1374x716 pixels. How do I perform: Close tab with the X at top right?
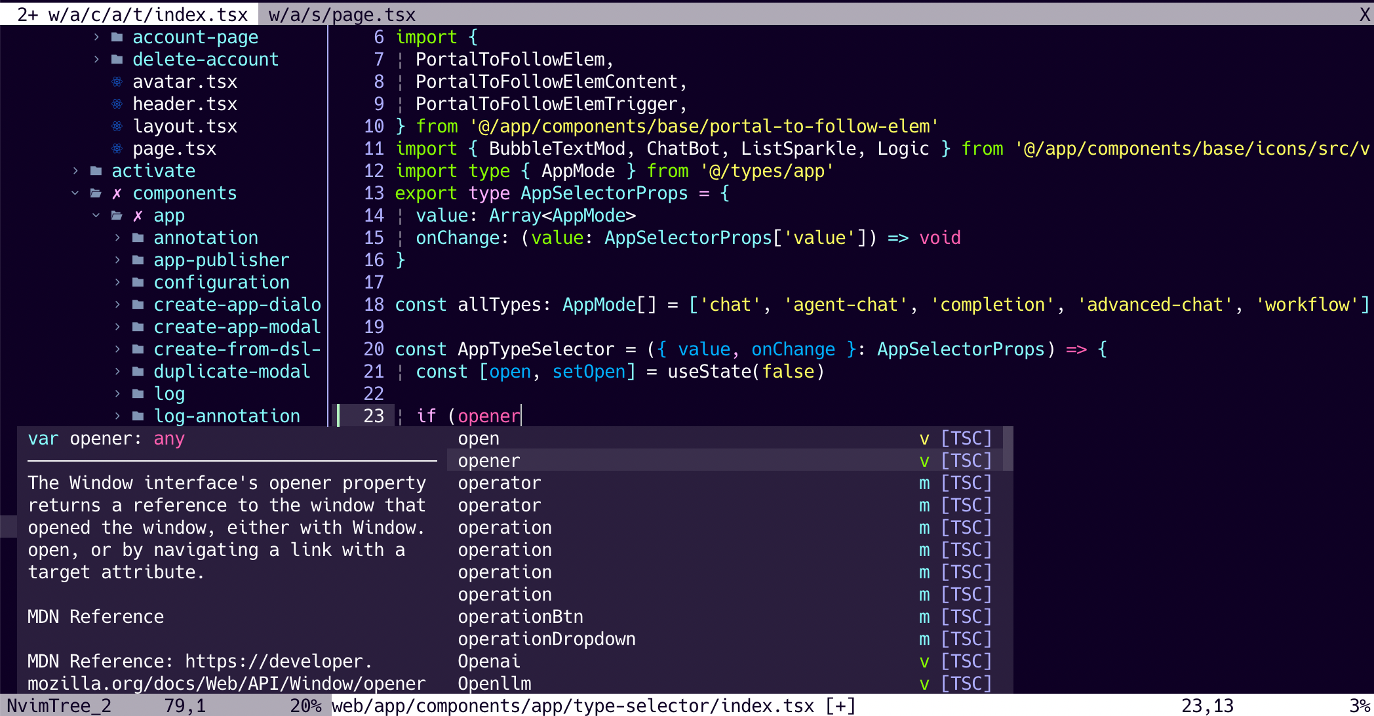[1365, 14]
